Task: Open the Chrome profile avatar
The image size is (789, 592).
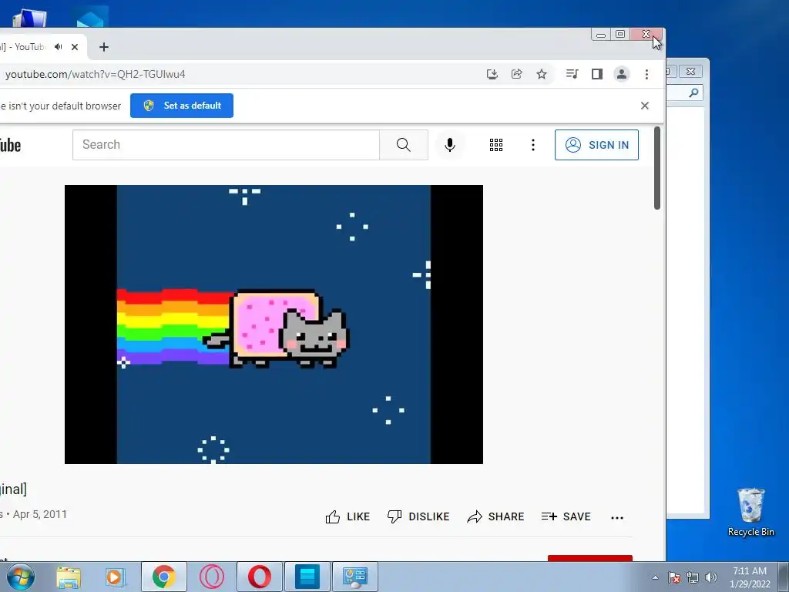Action: coord(622,74)
